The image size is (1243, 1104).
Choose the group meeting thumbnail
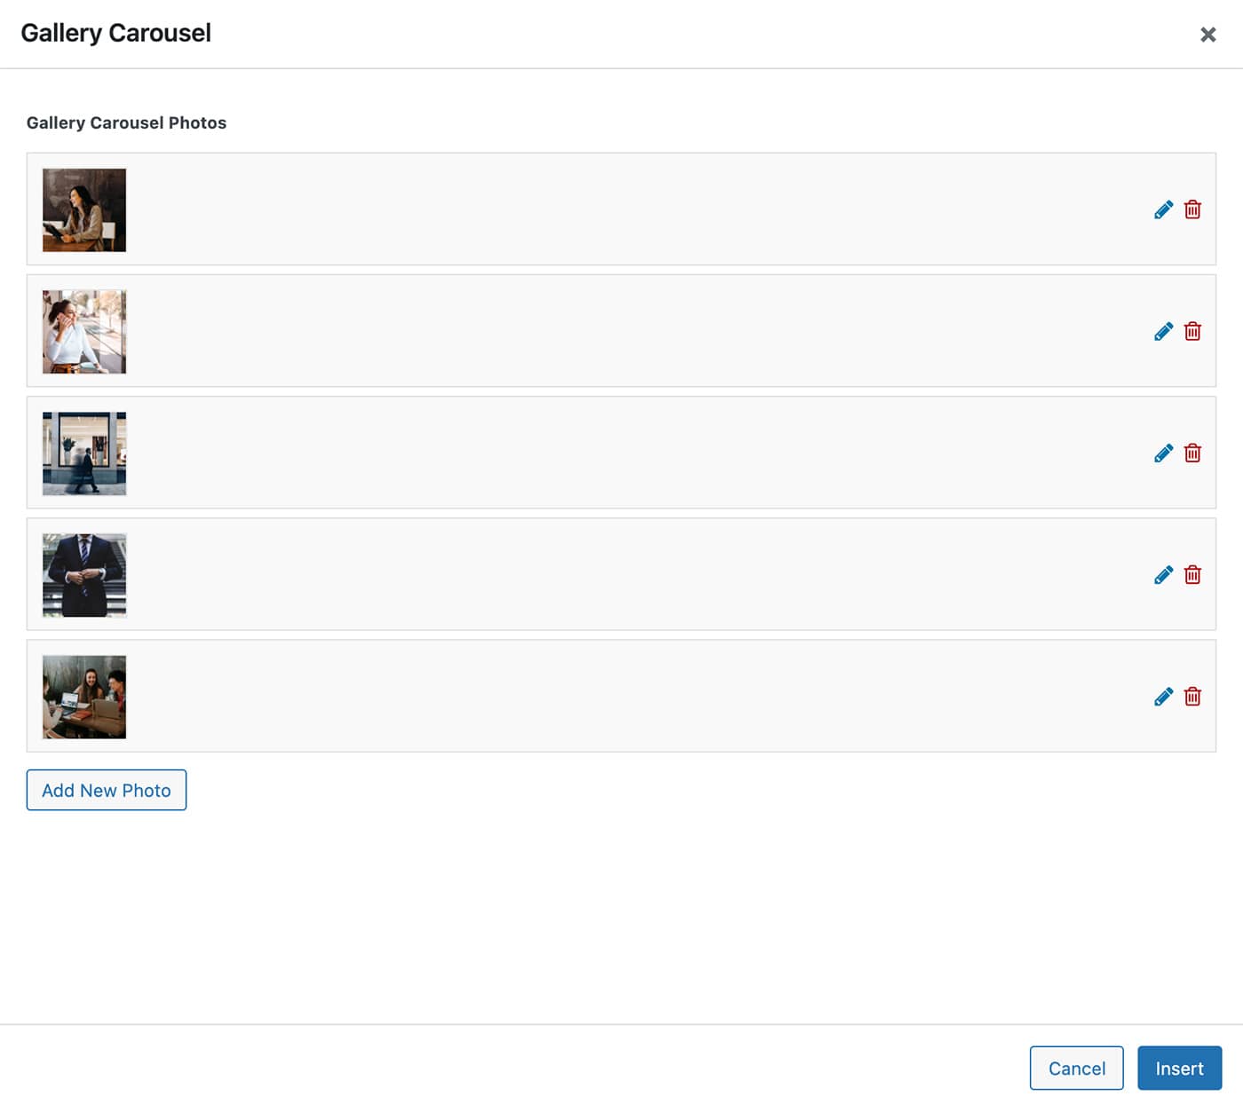(84, 697)
